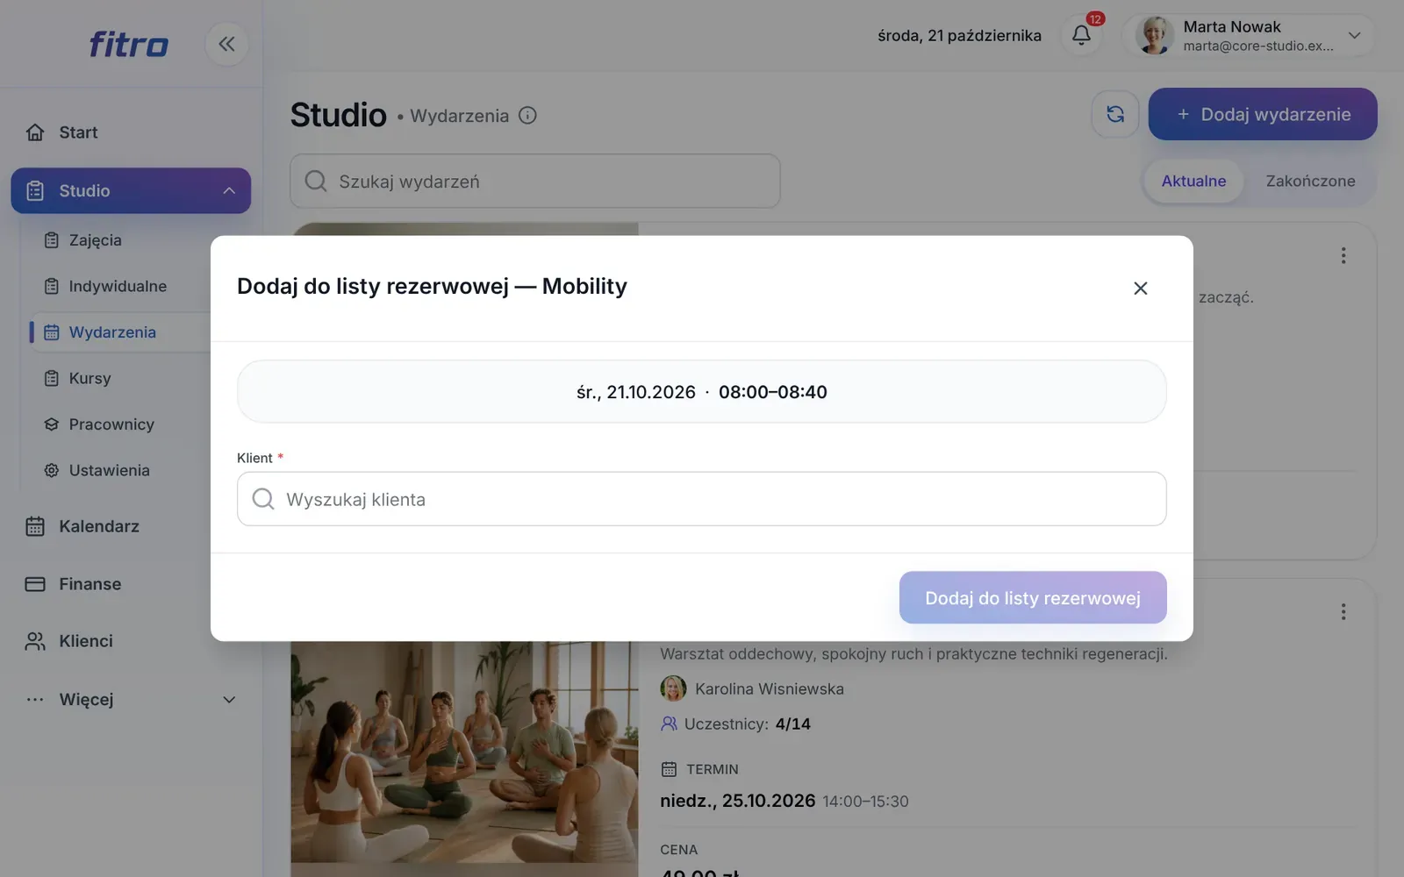The image size is (1404, 877).
Task: Click Karolina Wisniewska's small avatar
Action: click(x=673, y=688)
